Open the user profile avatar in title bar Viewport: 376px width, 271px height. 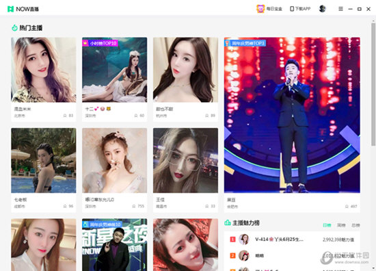point(322,9)
